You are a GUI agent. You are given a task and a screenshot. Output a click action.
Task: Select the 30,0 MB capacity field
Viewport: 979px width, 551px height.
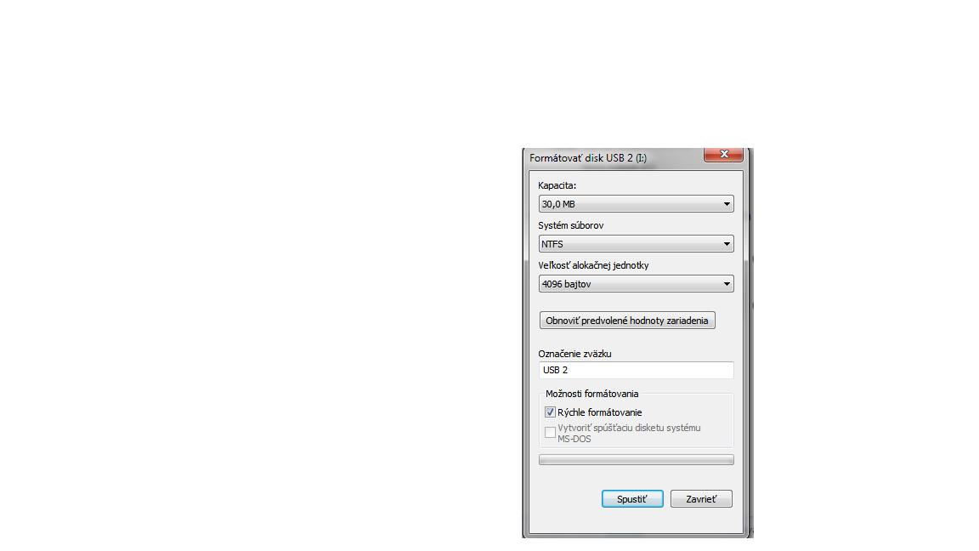pyautogui.click(x=636, y=204)
